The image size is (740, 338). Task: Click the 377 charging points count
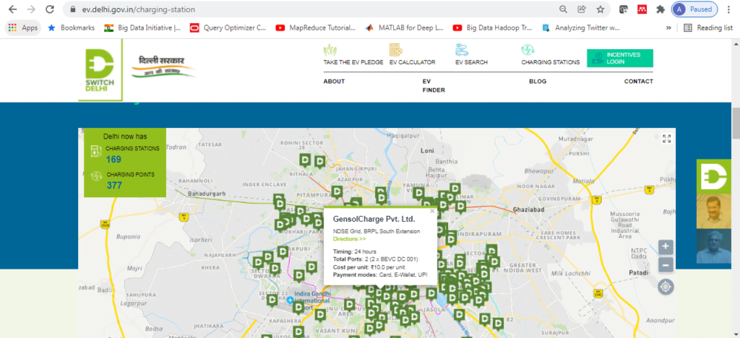click(114, 186)
